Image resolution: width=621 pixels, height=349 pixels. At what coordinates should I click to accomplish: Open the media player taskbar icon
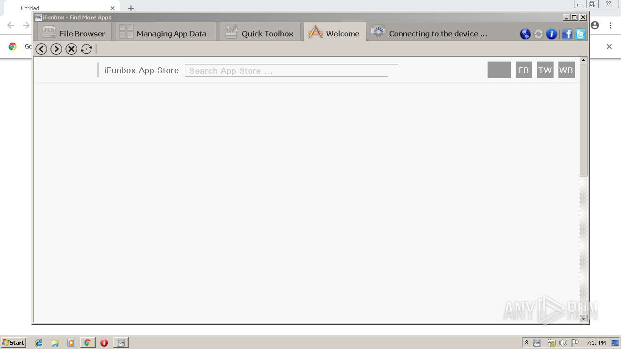point(71,343)
